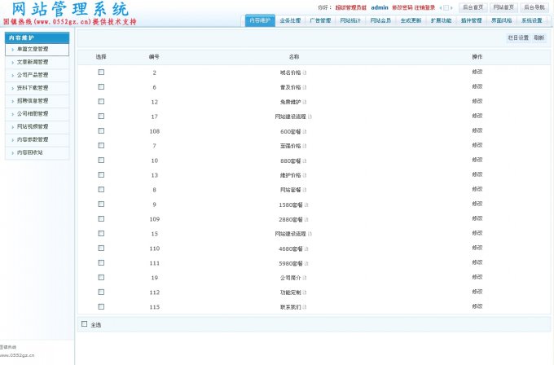The image size is (554, 365).
Task: Open the 后台导航 button
Action: click(x=534, y=7)
